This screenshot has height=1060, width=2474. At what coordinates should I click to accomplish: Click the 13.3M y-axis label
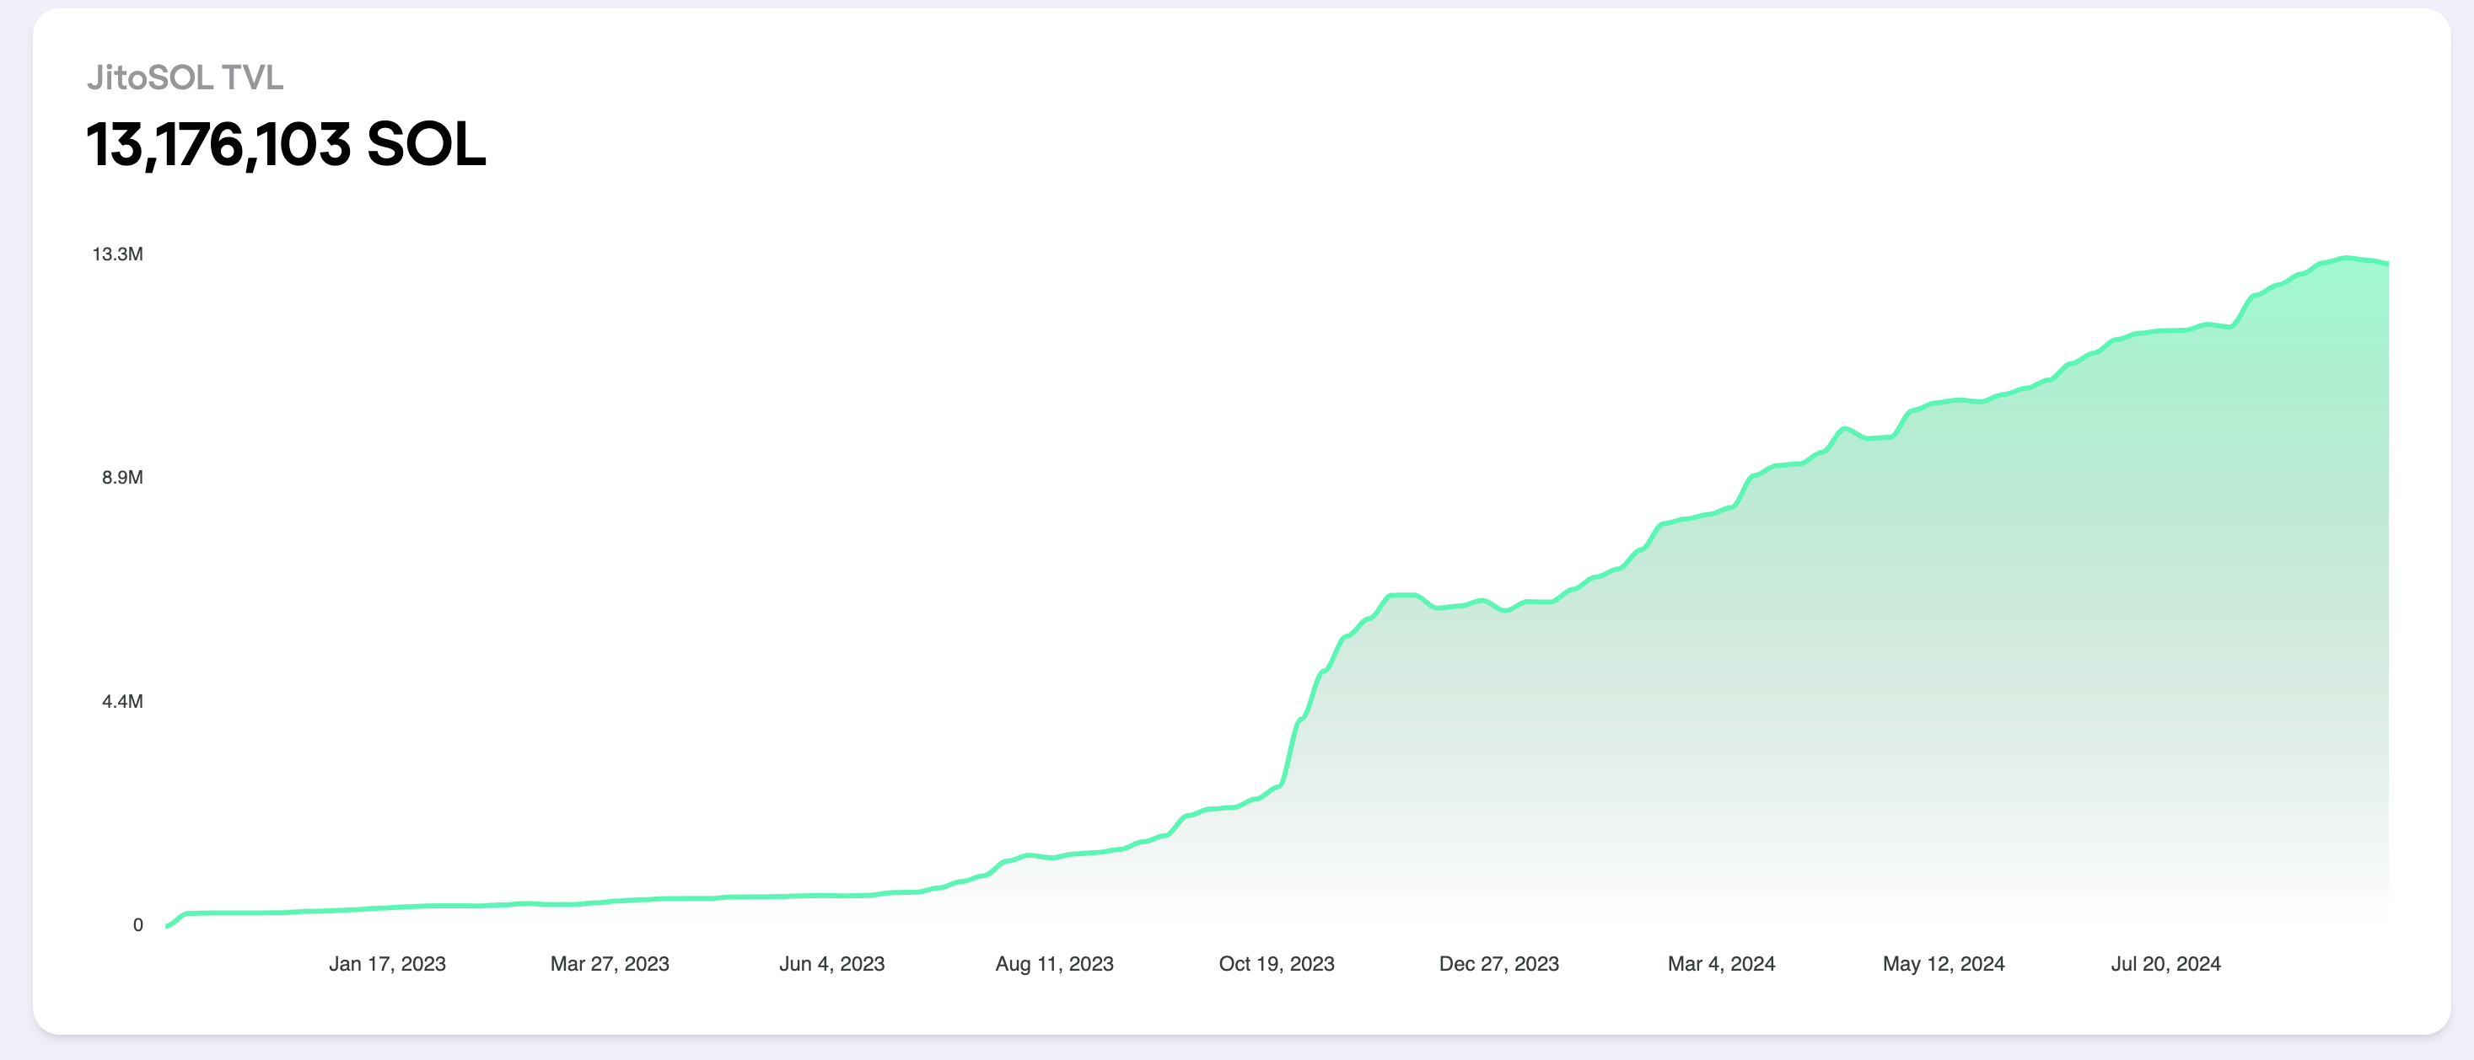click(117, 254)
